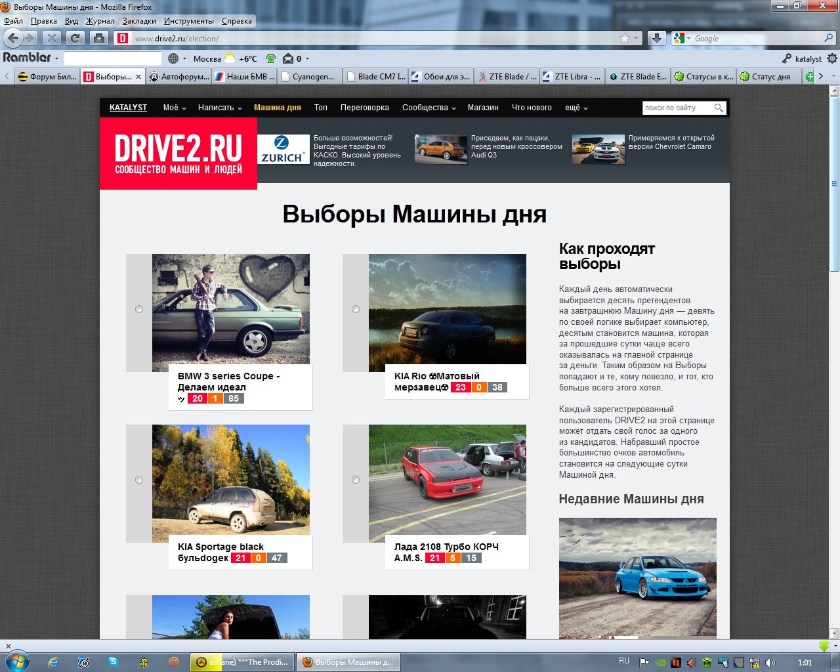This screenshot has height=672, width=840.
Task: Open the Chevrolet Camaro article link
Action: tap(671, 142)
